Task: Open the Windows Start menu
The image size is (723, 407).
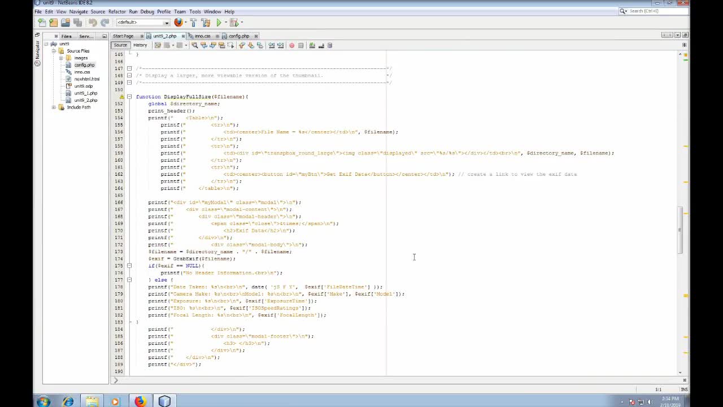Action: click(43, 401)
